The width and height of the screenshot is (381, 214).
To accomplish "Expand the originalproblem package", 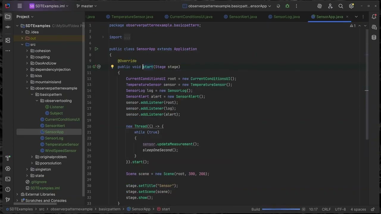I will click(x=32, y=157).
